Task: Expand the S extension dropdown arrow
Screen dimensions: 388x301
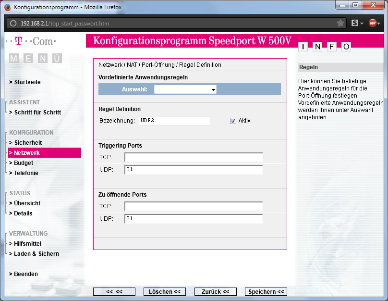Action: pyautogui.click(x=362, y=24)
